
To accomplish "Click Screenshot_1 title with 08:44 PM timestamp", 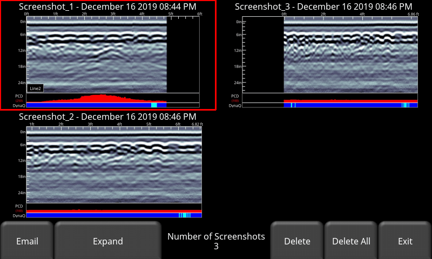I will (x=107, y=6).
